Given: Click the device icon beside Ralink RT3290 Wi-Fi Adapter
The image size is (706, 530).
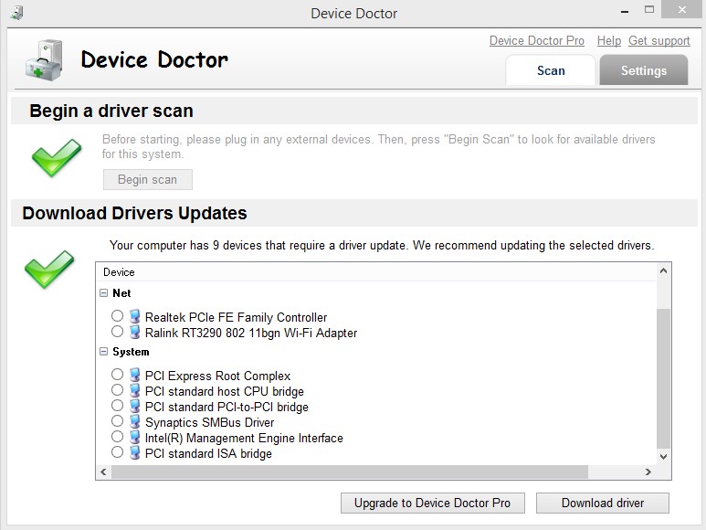Looking at the screenshot, I should [134, 332].
